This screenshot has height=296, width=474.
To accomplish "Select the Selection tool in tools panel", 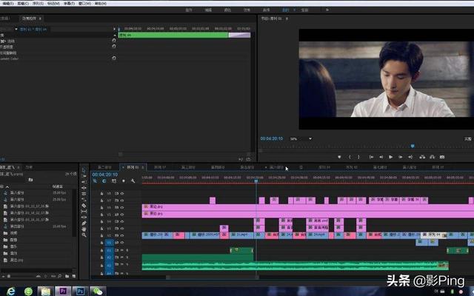I will (84, 169).
